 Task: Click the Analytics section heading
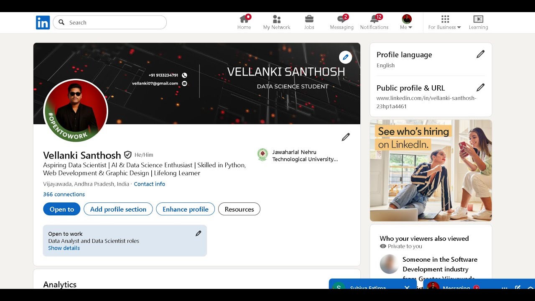[60, 285]
